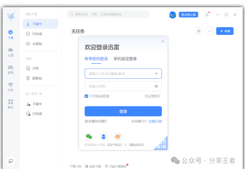Close the login dialog

click(x=163, y=41)
